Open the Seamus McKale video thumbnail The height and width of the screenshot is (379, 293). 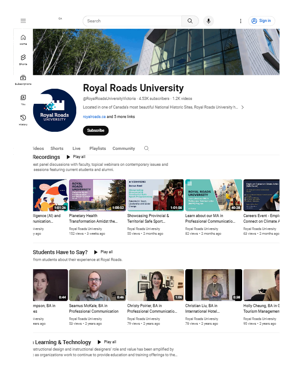coord(97,285)
